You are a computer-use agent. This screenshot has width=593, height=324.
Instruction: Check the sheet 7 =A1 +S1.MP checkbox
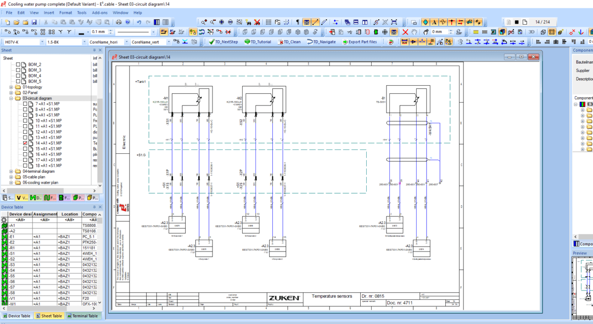[25, 104]
